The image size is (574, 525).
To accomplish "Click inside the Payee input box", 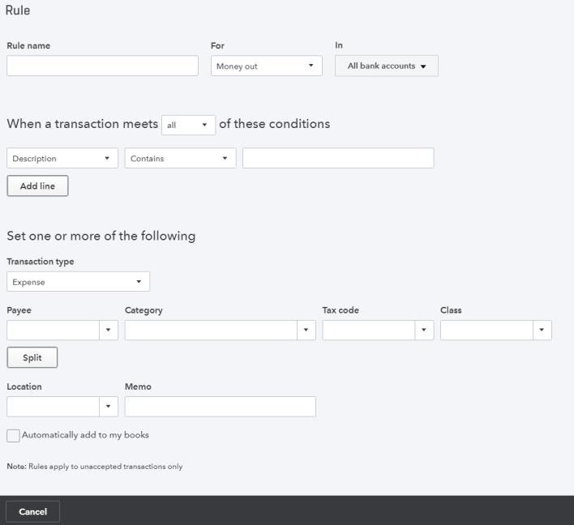I will click(53, 330).
